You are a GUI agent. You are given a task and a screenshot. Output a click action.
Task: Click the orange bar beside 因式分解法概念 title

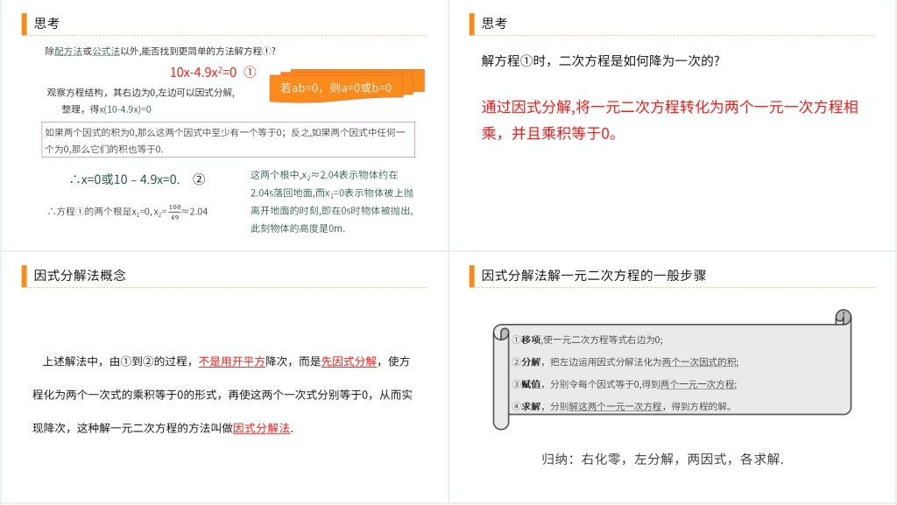point(25,275)
